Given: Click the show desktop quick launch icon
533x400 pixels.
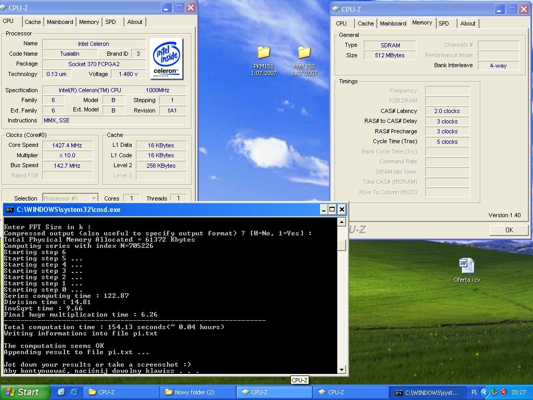Looking at the screenshot, I should pyautogui.click(x=61, y=392).
